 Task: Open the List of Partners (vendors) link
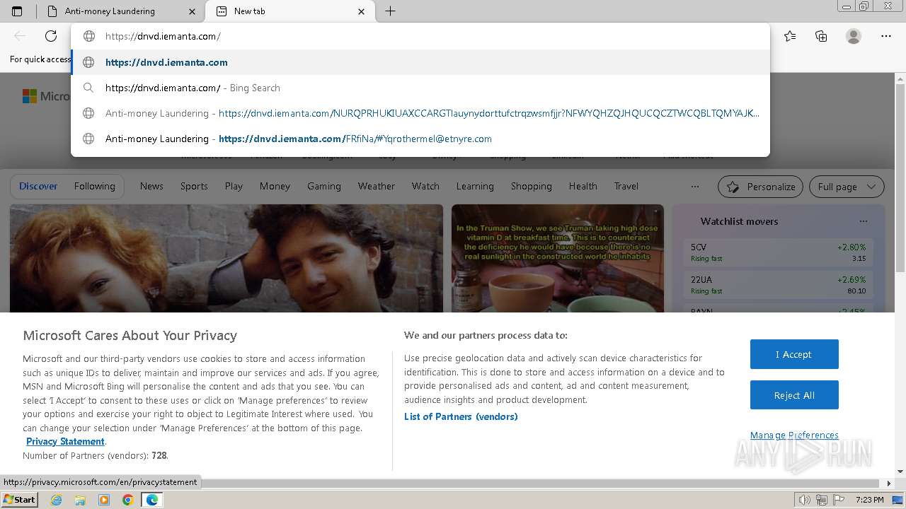tap(461, 416)
